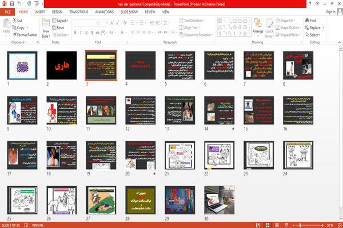
Task: Open the TRANSITIONS ribbon tab
Action: (x=79, y=12)
